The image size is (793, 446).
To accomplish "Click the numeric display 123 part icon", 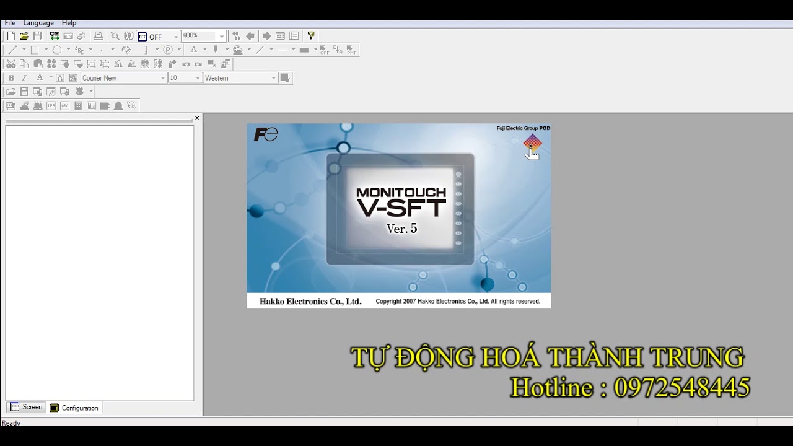I will 51,106.
